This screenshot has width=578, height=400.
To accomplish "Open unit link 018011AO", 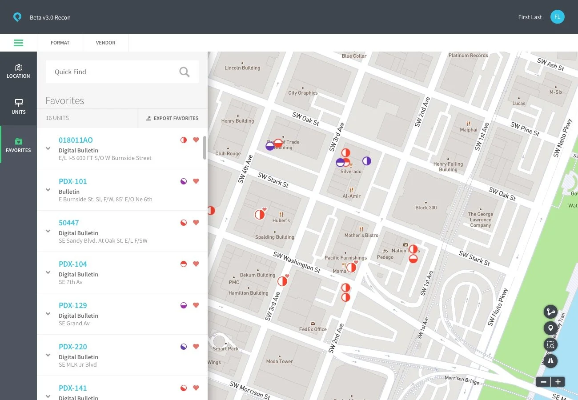I will coord(76,140).
